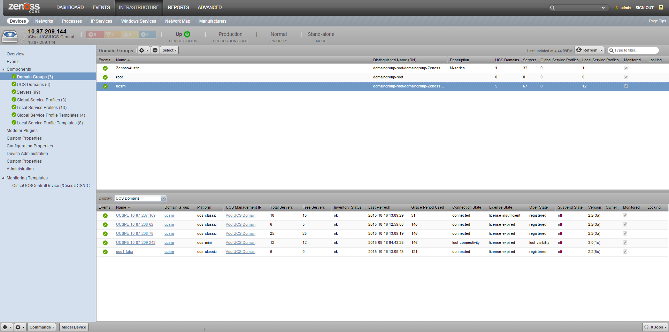Go to the EVENTS tab
Viewport: 669px width, 332px height.
(x=101, y=7)
